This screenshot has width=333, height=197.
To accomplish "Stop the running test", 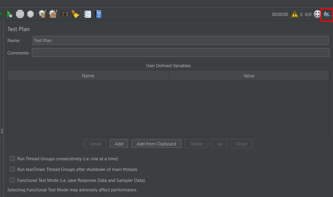I will click(20, 14).
